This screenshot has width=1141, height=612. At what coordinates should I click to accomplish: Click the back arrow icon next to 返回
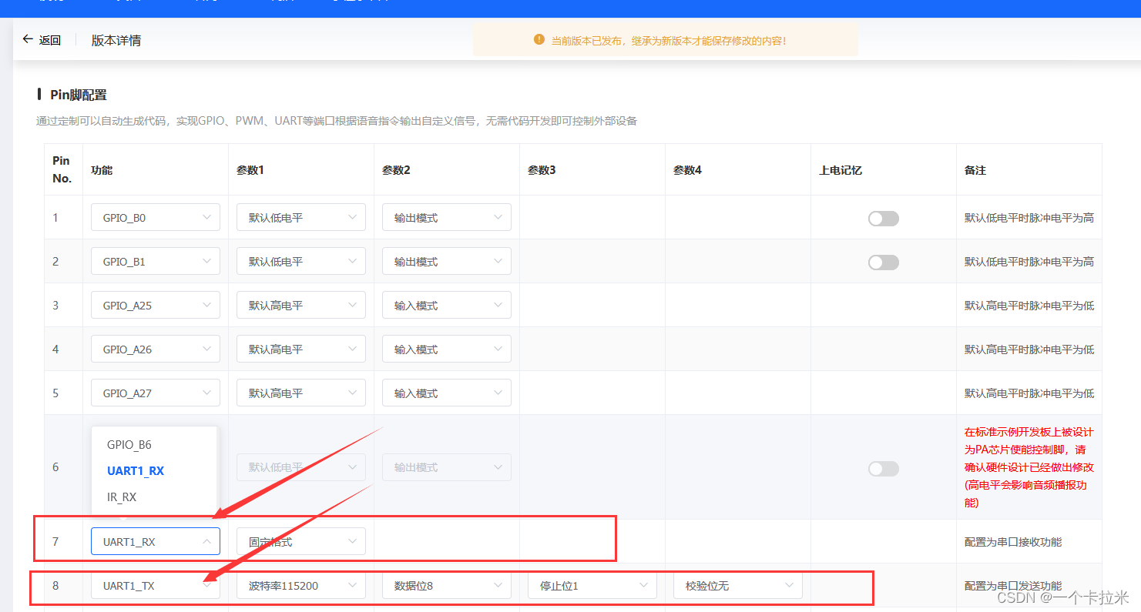tap(26, 39)
